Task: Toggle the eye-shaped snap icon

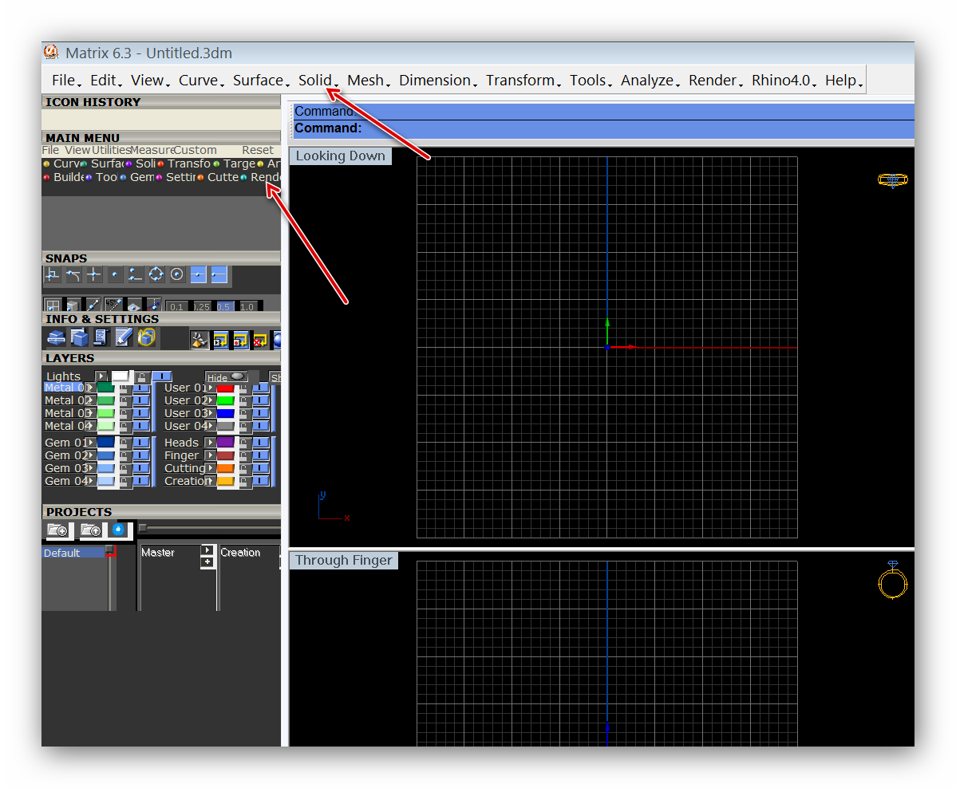Action: pyautogui.click(x=133, y=305)
